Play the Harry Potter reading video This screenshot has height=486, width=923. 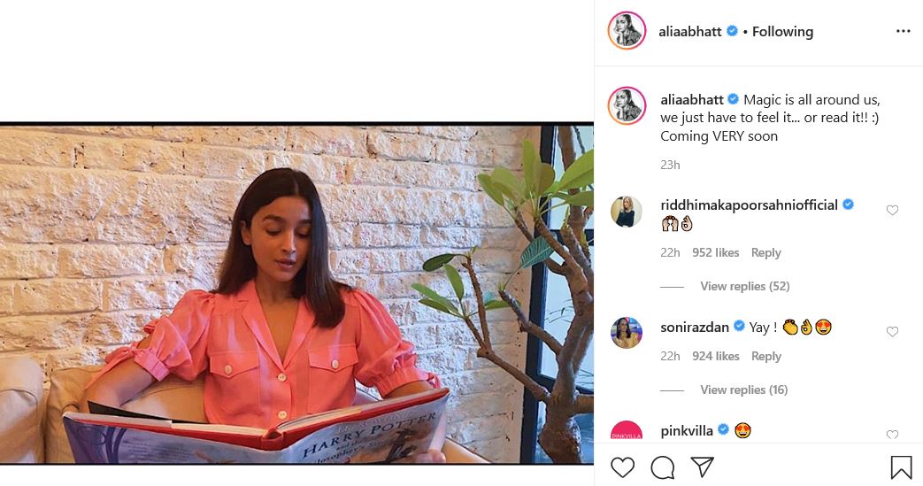coord(296,294)
